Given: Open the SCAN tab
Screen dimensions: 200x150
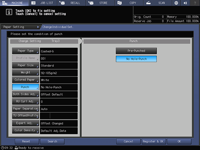Looking at the screenshot, I should (157, 3).
